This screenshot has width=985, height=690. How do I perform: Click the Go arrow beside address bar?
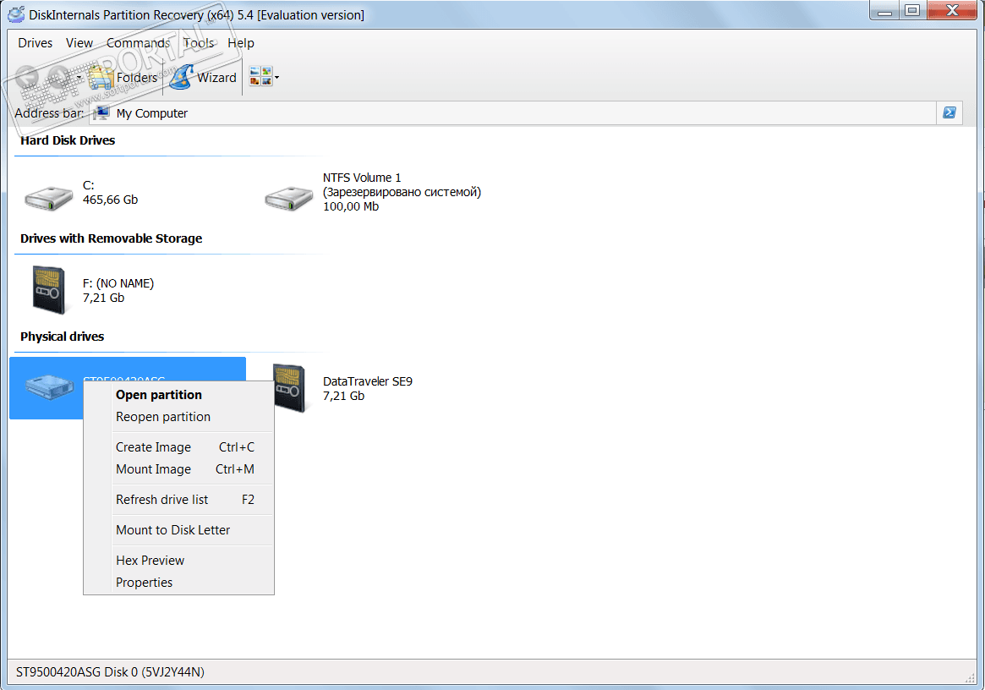[949, 112]
